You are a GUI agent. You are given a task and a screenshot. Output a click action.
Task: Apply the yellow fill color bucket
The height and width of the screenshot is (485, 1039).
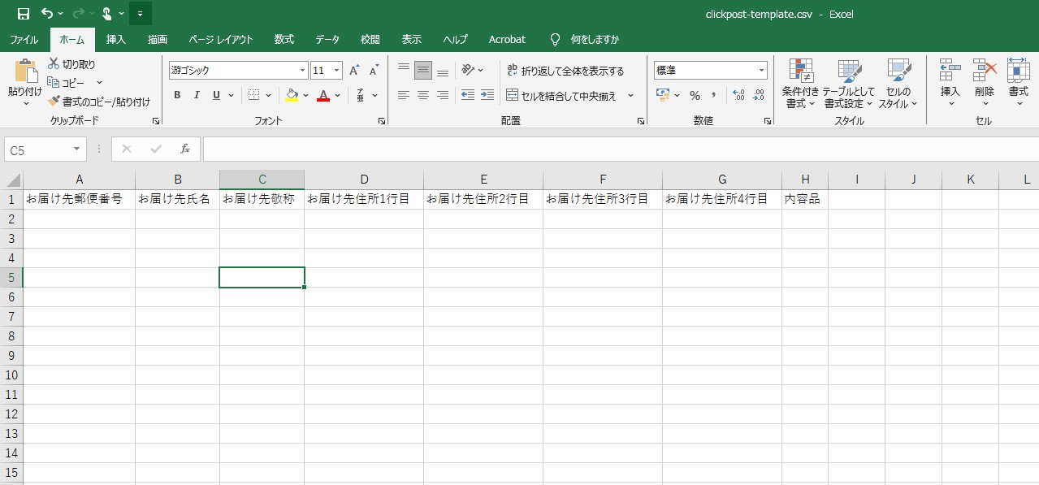coord(292,96)
